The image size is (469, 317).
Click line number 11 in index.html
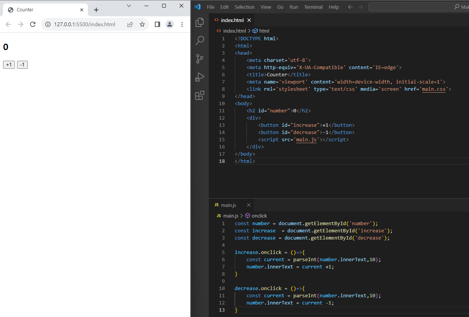click(222, 111)
